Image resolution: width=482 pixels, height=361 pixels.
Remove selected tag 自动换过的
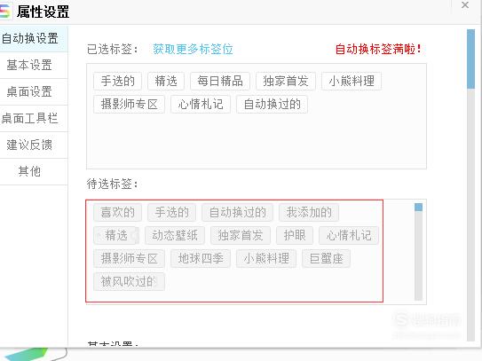[272, 105]
